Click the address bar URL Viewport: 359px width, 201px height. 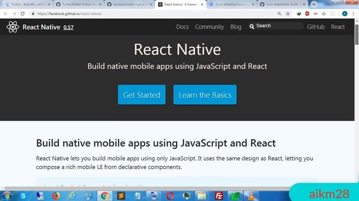70,13
